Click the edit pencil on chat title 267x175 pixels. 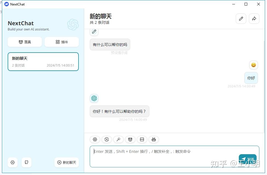coord(241,19)
